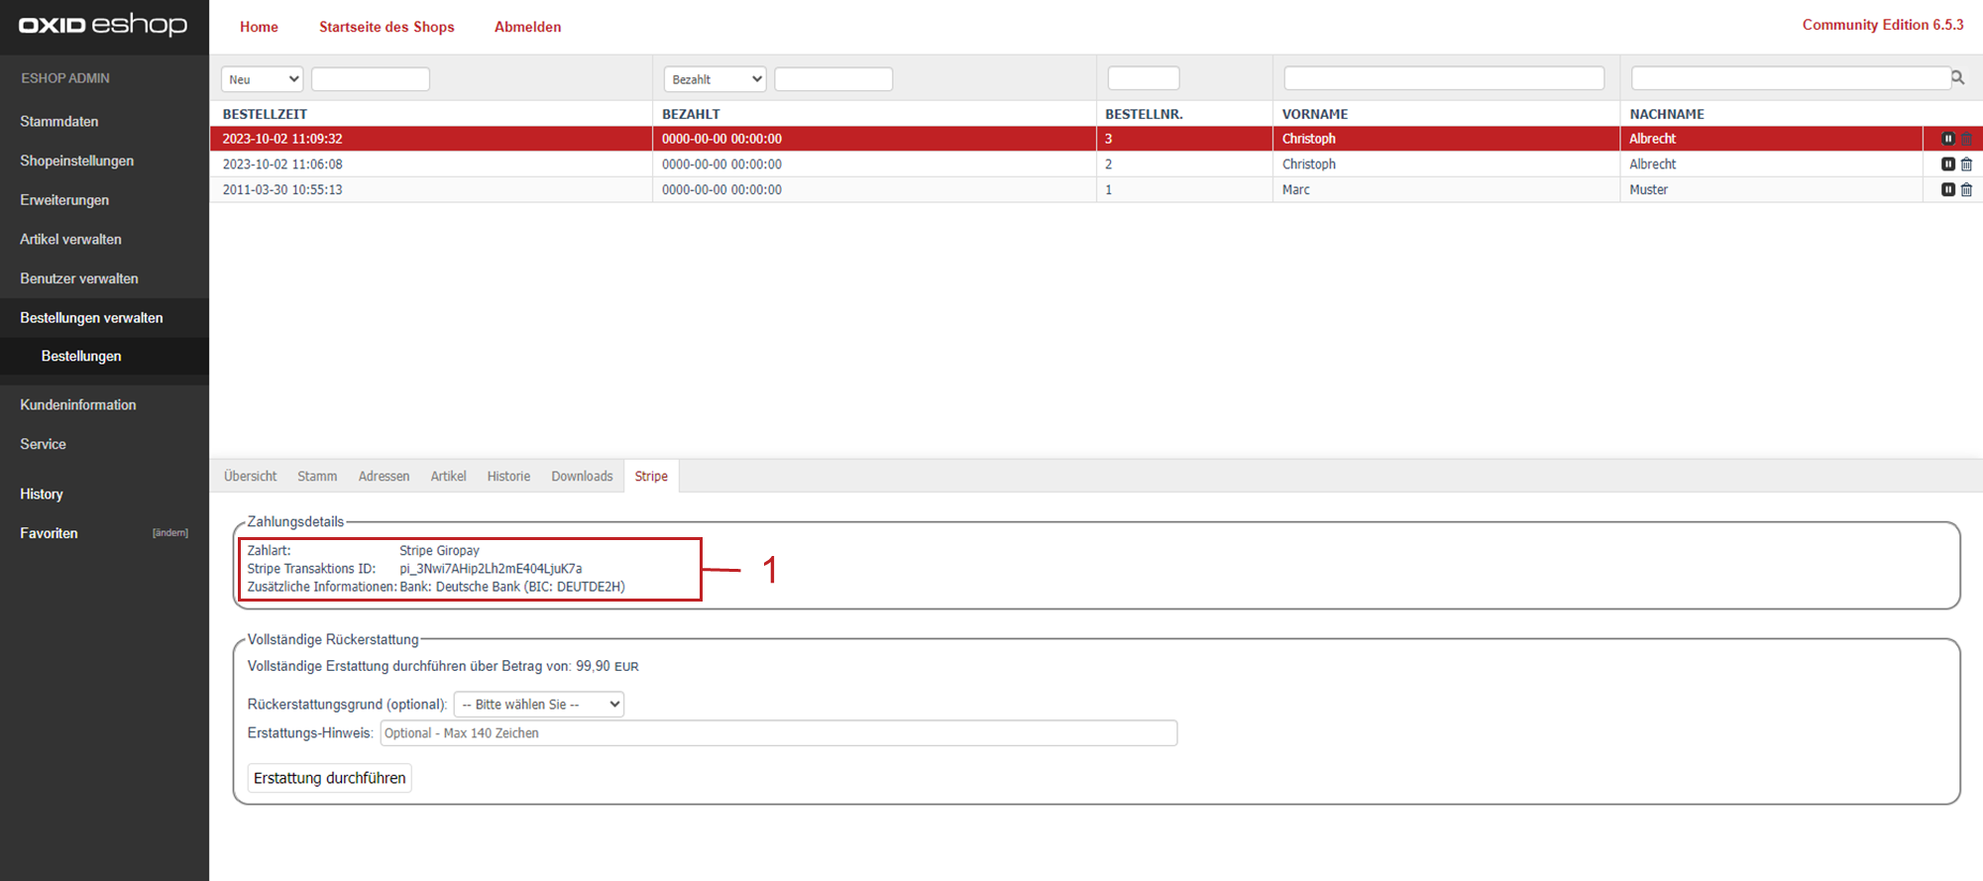Open the Service sidebar menu

pos(43,444)
